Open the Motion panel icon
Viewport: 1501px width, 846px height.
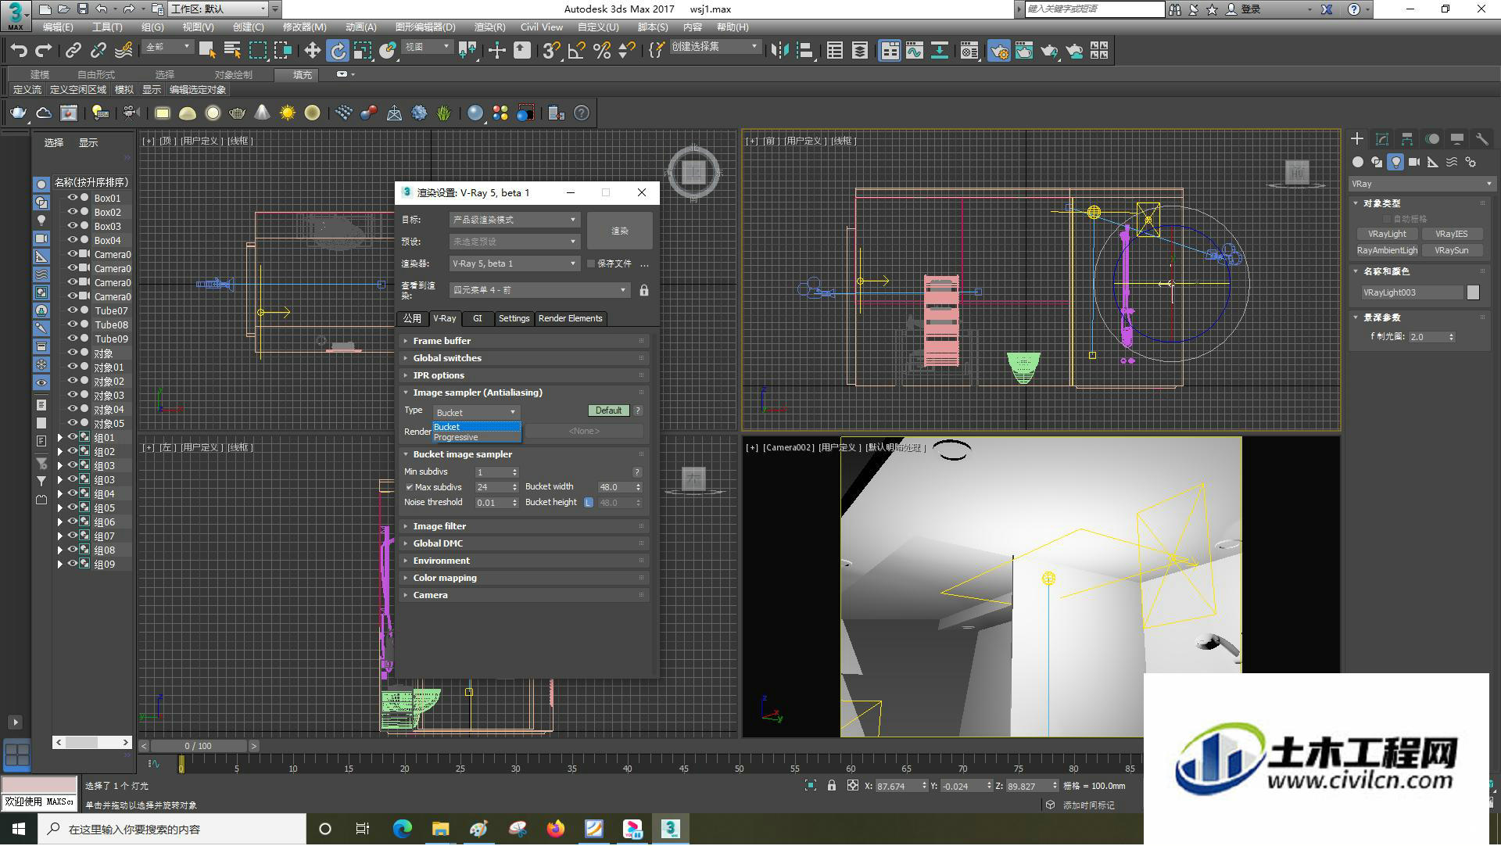click(1432, 138)
